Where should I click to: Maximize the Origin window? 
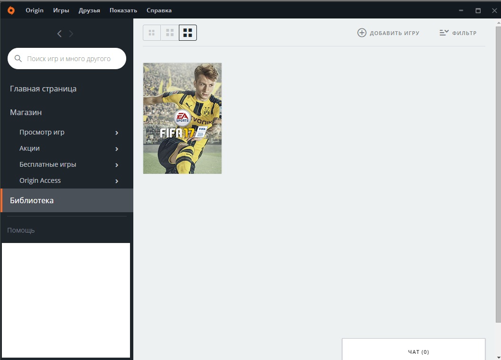[478, 10]
